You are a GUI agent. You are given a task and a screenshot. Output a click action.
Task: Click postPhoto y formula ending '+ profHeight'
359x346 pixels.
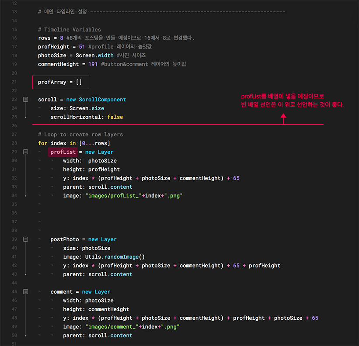point(172,266)
